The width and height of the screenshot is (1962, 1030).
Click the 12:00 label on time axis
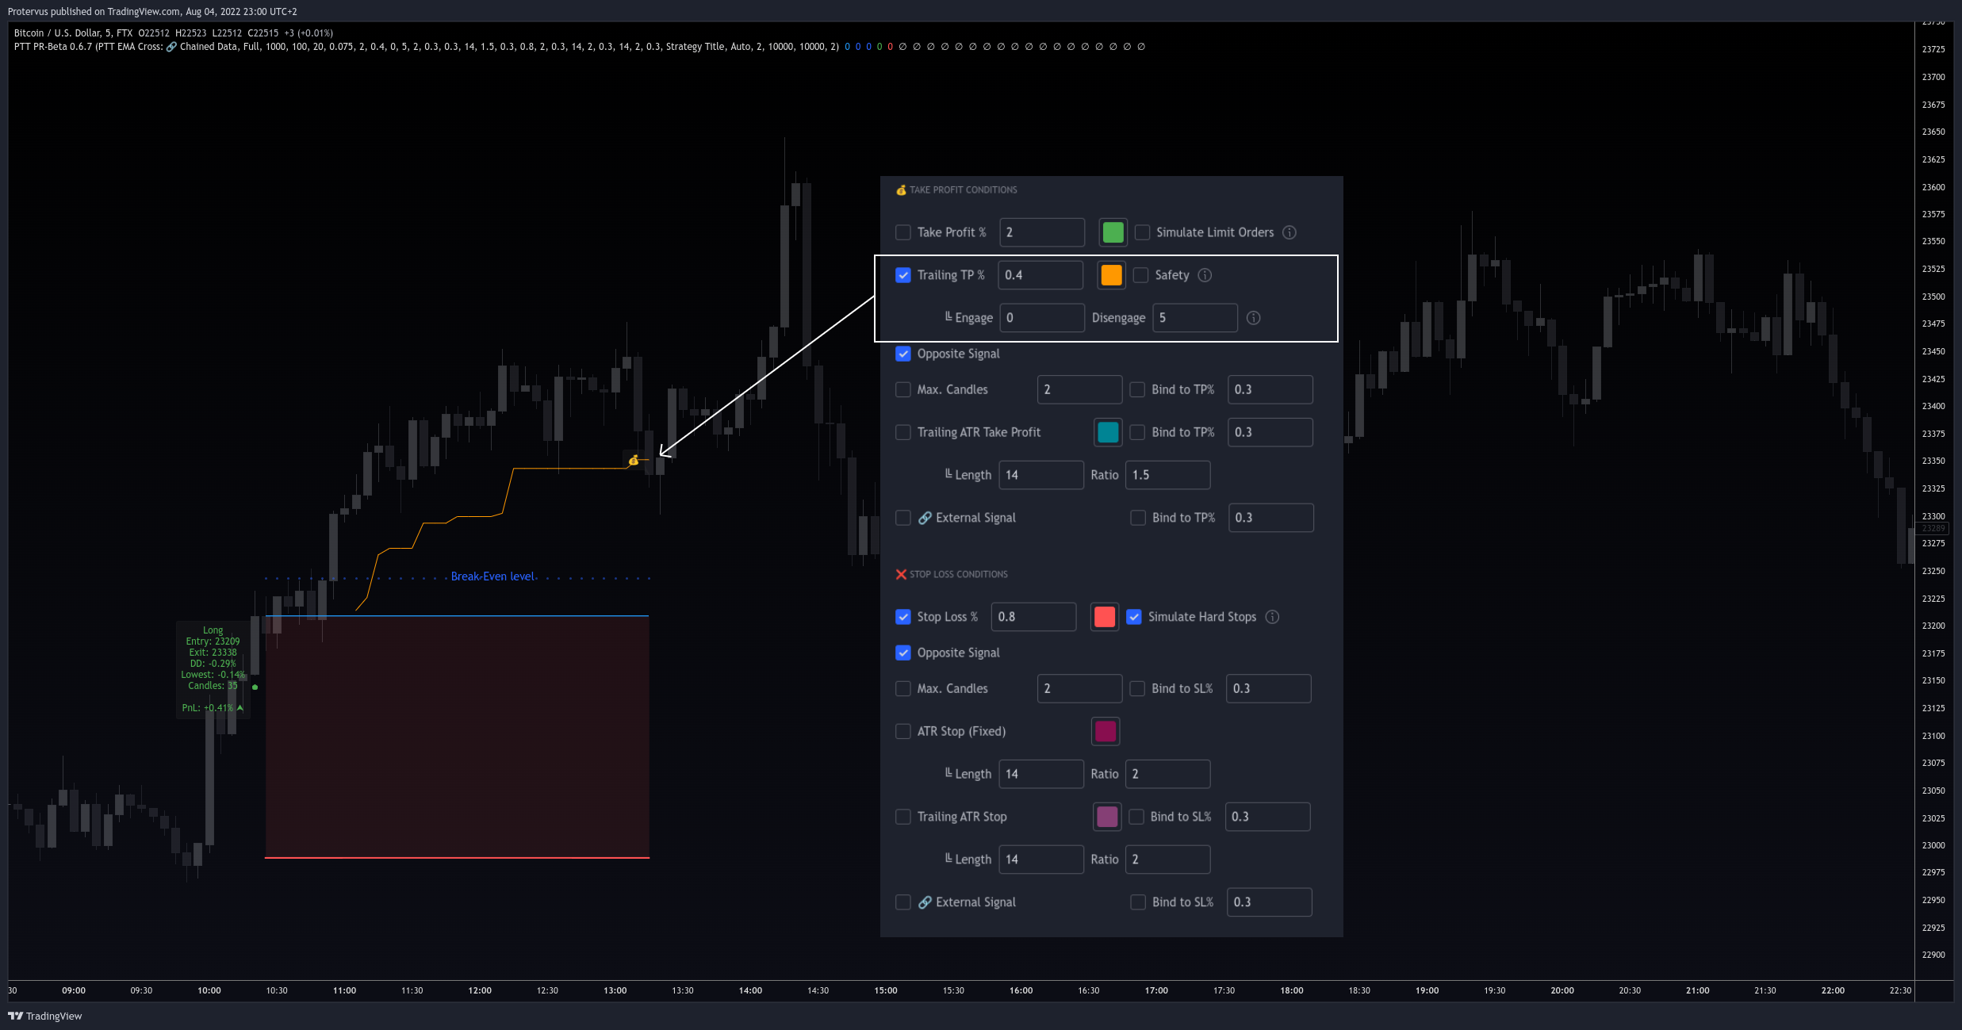point(480,990)
